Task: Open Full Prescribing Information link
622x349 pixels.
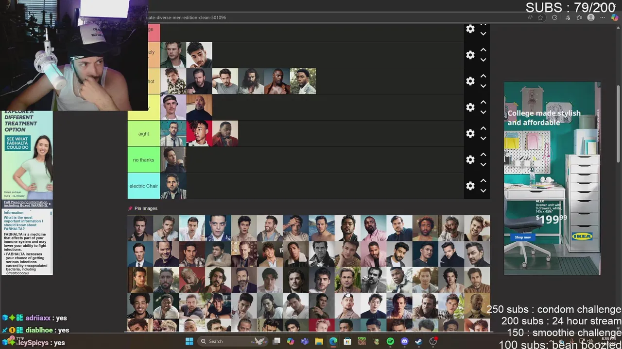Action: click(x=26, y=204)
